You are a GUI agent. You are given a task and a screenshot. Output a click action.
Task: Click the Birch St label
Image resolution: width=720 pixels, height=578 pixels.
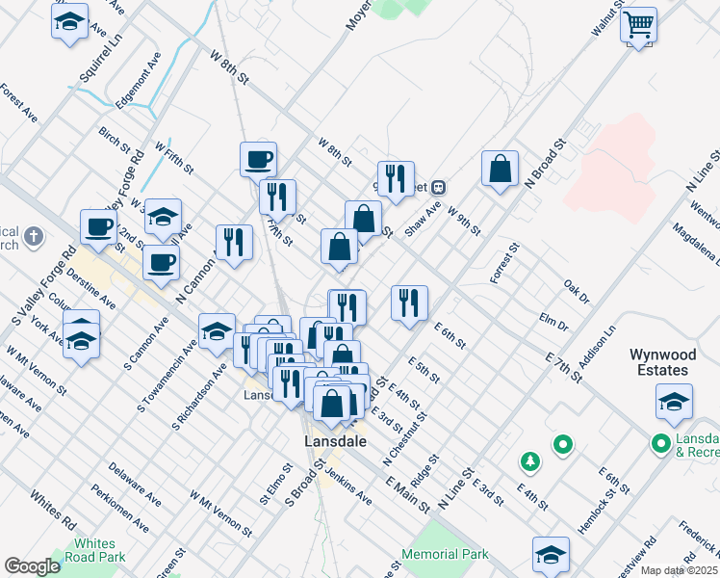[115, 140]
